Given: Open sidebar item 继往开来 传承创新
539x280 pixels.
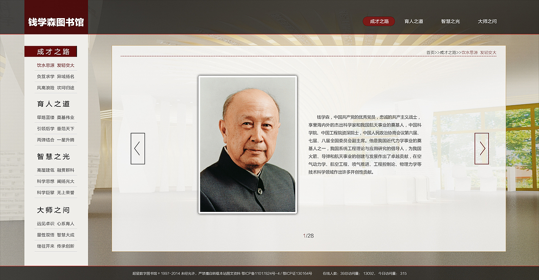Looking at the screenshot, I should point(56,246).
